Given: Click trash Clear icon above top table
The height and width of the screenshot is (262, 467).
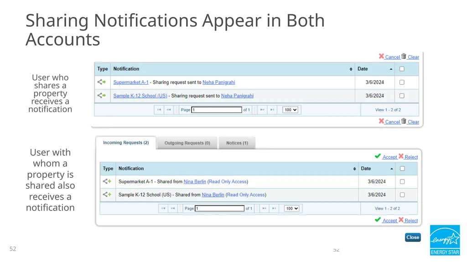Looking at the screenshot, I should click(404, 56).
